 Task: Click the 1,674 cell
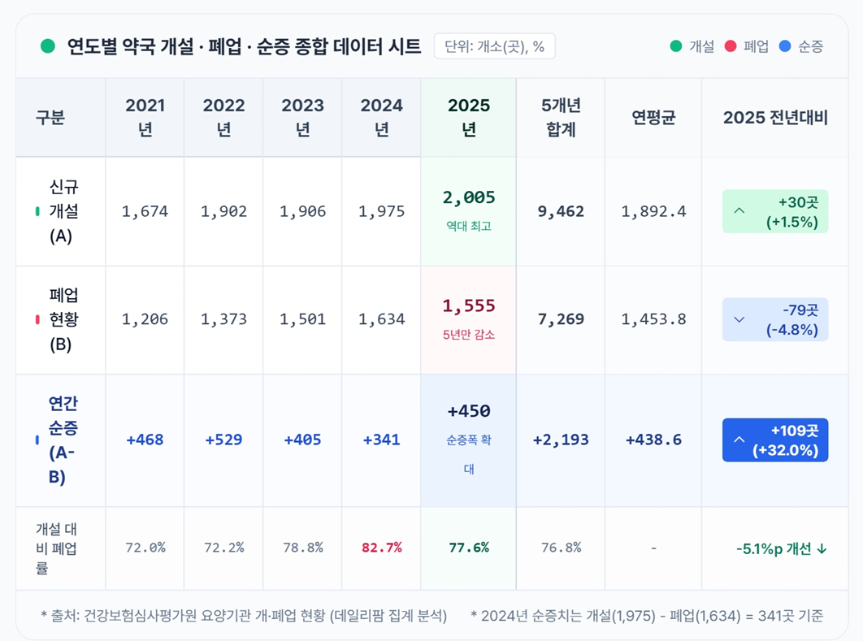tap(145, 211)
